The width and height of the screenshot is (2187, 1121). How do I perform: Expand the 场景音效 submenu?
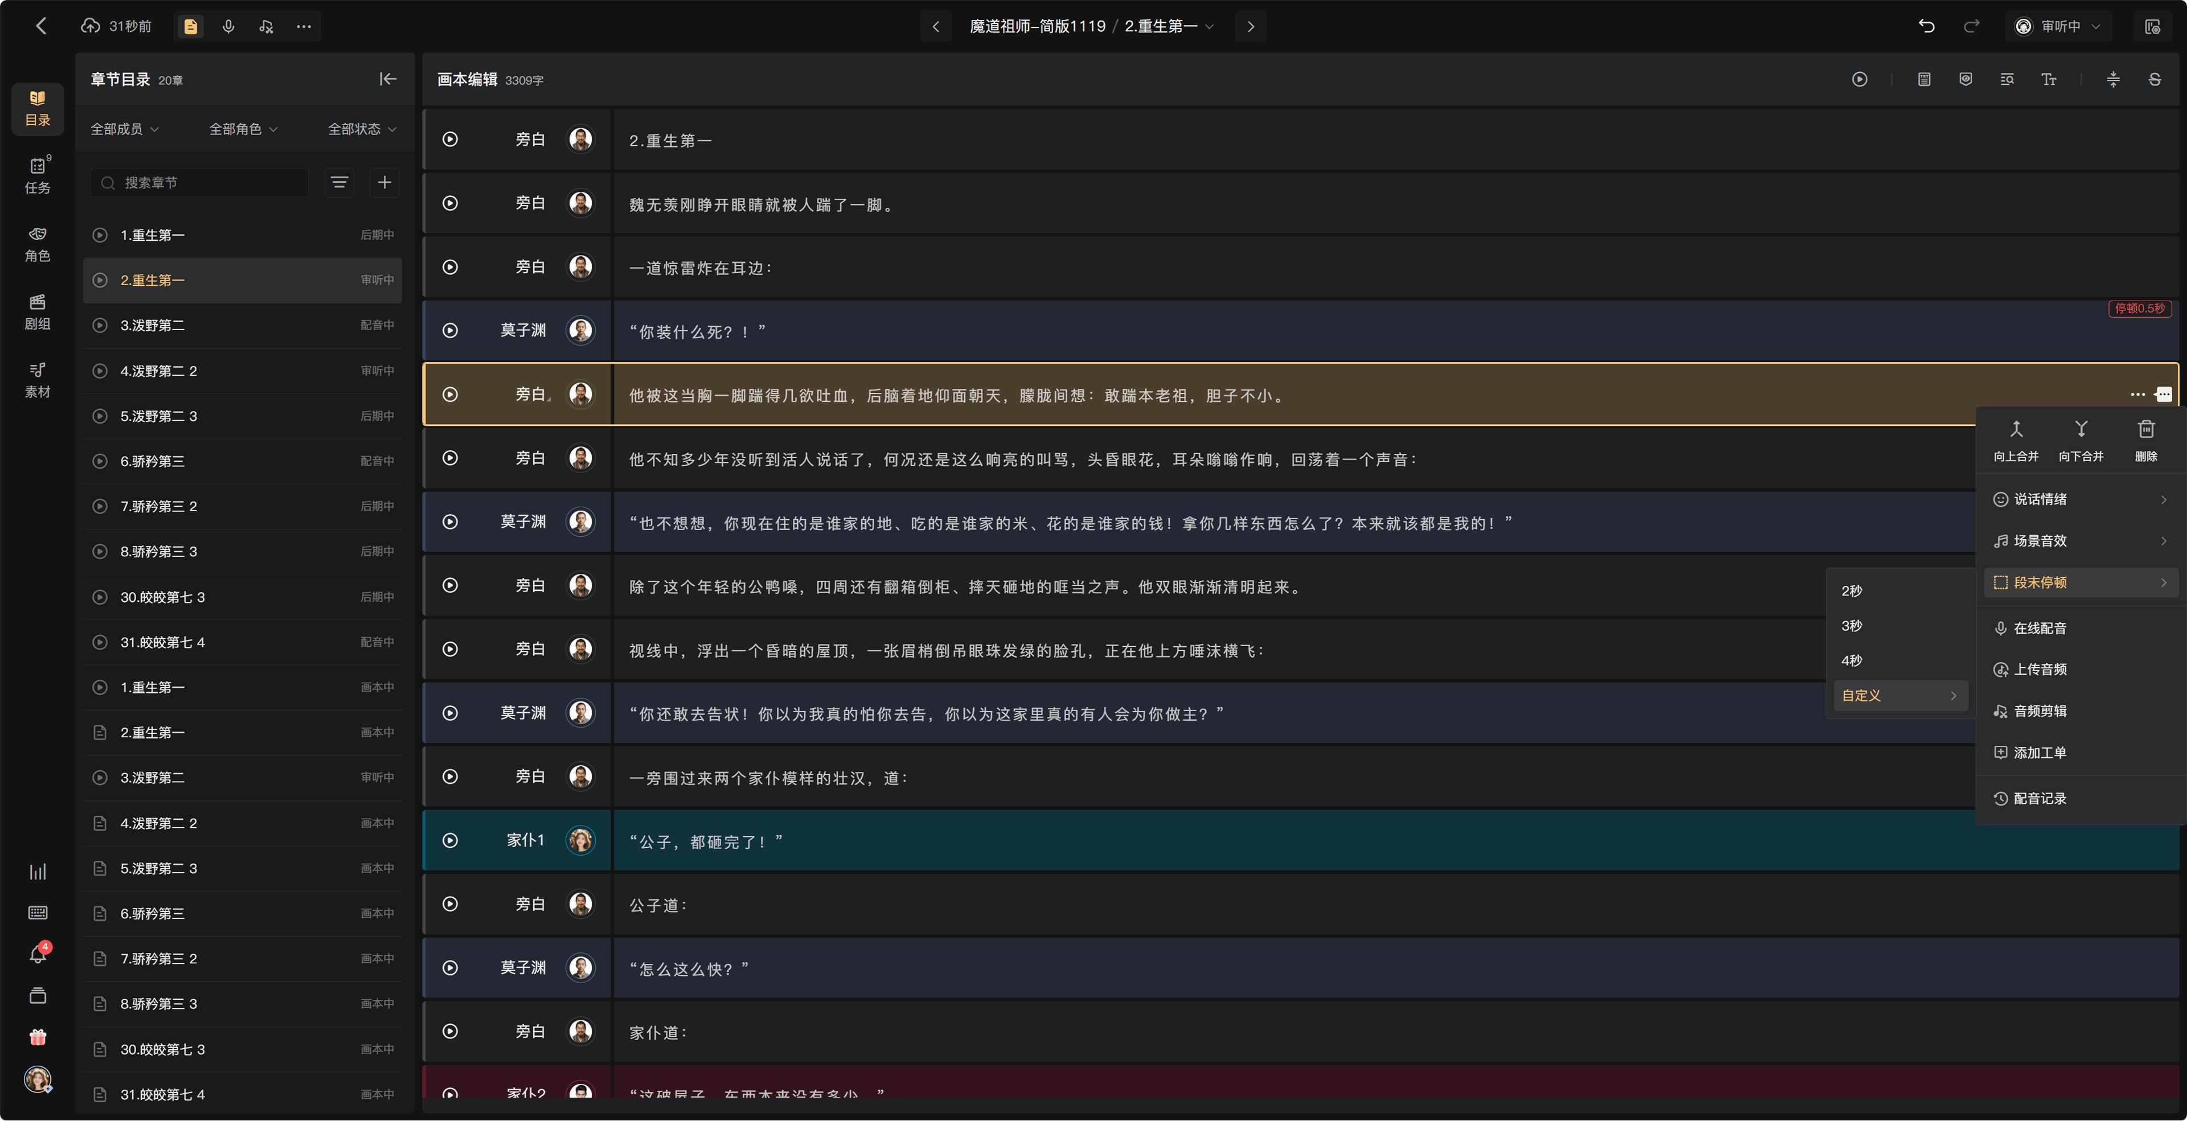pyautogui.click(x=2081, y=540)
